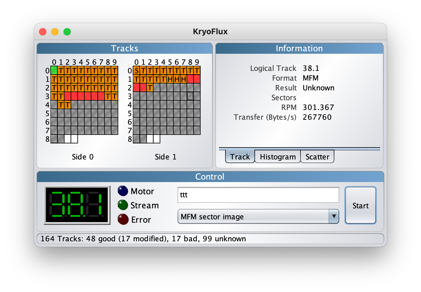The height and width of the screenshot is (292, 421).
Task: Click the Side 1 label
Action: [x=165, y=157]
